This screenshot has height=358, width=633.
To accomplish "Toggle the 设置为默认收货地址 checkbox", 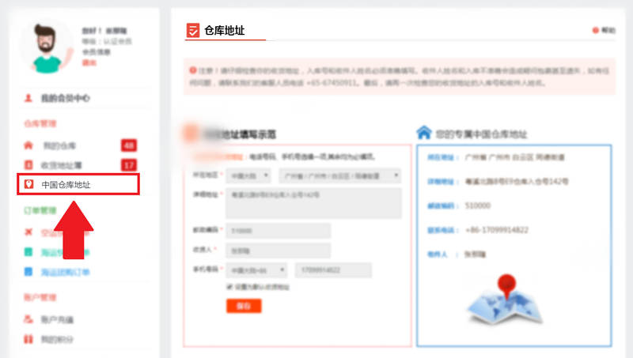I will click(x=230, y=287).
